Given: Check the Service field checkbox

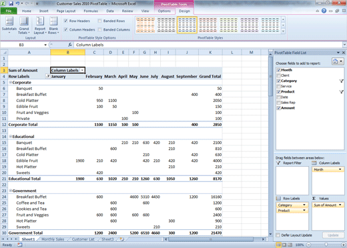Looking at the screenshot, I should 278,86.
